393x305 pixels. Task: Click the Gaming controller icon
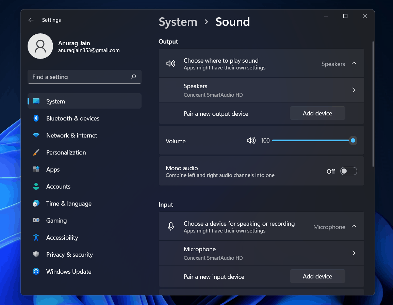(x=36, y=220)
